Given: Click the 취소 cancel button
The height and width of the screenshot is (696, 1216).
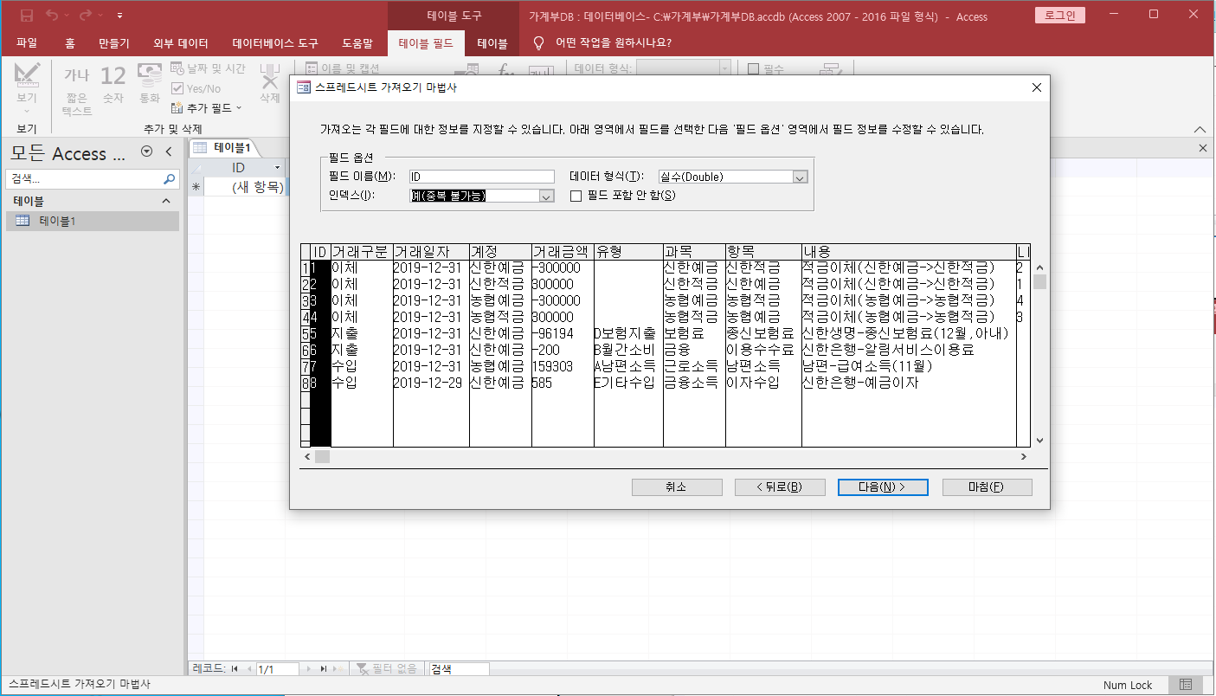Looking at the screenshot, I should (x=677, y=487).
